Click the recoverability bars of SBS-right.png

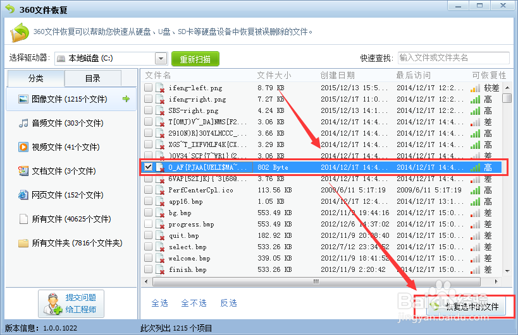point(476,110)
